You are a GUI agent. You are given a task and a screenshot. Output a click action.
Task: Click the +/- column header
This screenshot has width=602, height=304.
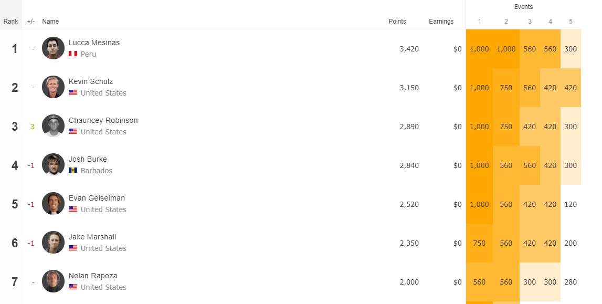[x=31, y=22]
